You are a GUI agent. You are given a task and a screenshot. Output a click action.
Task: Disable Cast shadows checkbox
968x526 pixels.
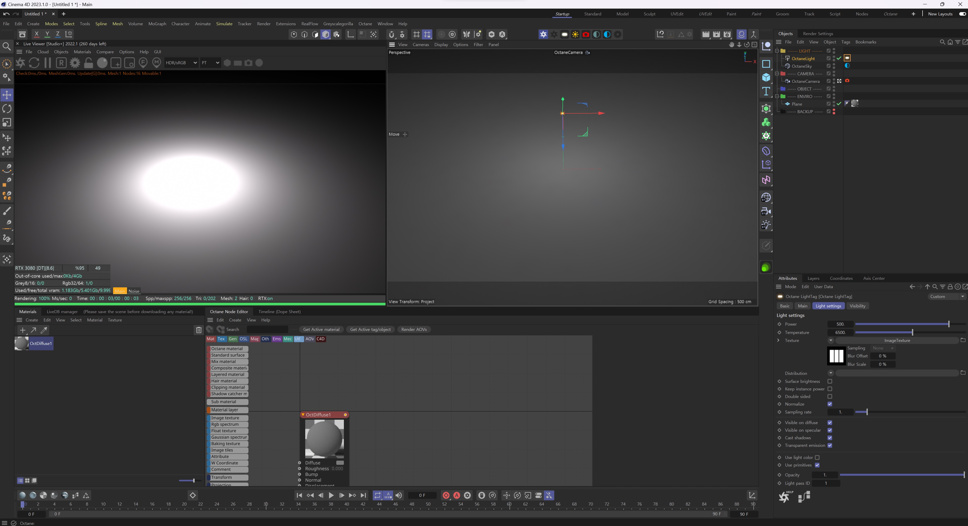(x=830, y=438)
